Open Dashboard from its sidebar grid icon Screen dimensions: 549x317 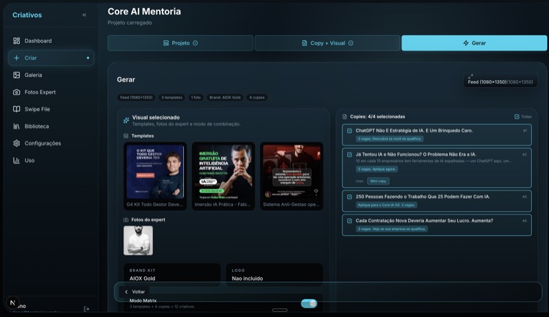(x=16, y=40)
